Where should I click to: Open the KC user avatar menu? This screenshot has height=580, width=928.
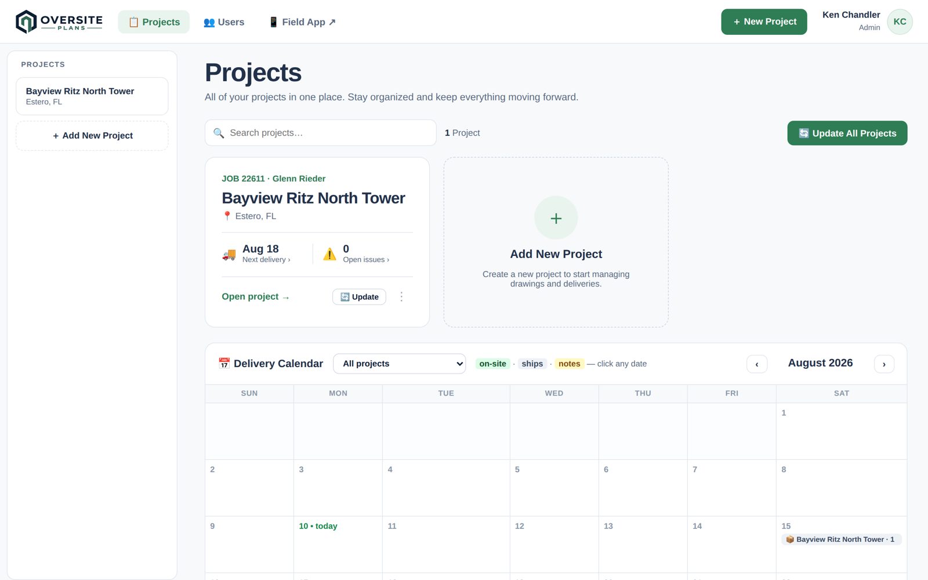(900, 21)
